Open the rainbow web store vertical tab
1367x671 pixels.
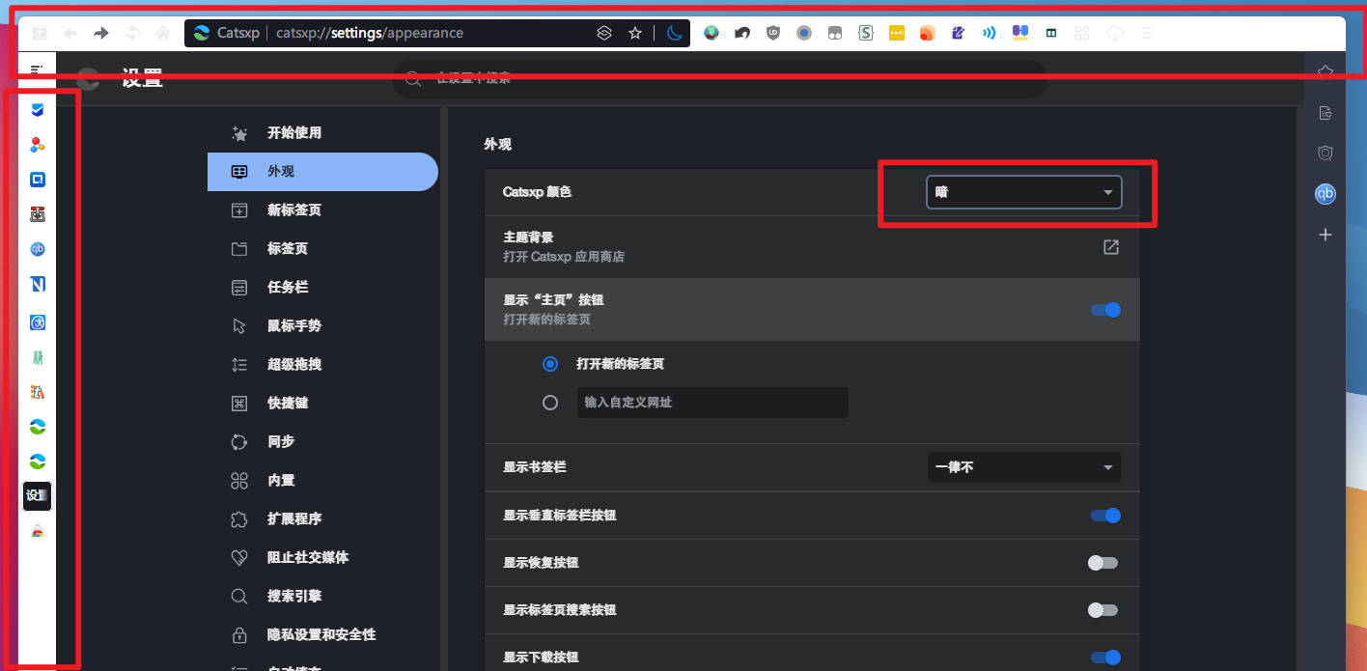click(x=38, y=531)
